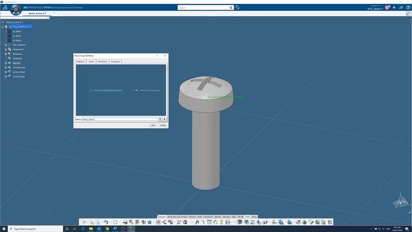Image resolution: width=412 pixels, height=232 pixels.
Task: Collapse the highlighted 3D Shape root node
Action: (x=3, y=26)
